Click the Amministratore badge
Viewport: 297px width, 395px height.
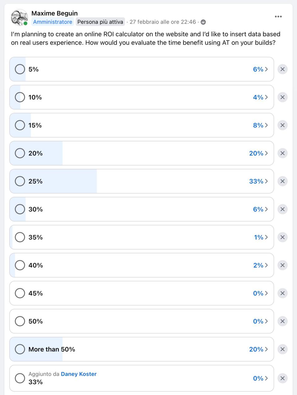pos(53,22)
